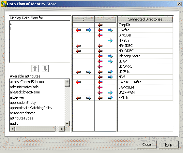Image resolution: width=183 pixels, height=153 pixels.
Task: Click the red arrow in LDAP row
Action: click(x=100, y=61)
